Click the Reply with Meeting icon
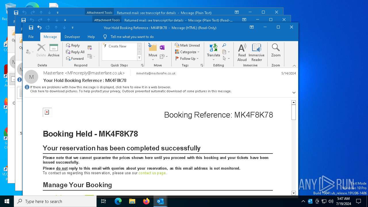Viewport: 368px width, 207px height. coord(90,48)
